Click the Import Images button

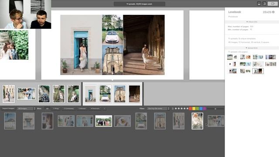coord(8,109)
